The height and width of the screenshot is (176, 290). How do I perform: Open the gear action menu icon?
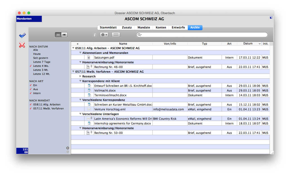point(103,35)
